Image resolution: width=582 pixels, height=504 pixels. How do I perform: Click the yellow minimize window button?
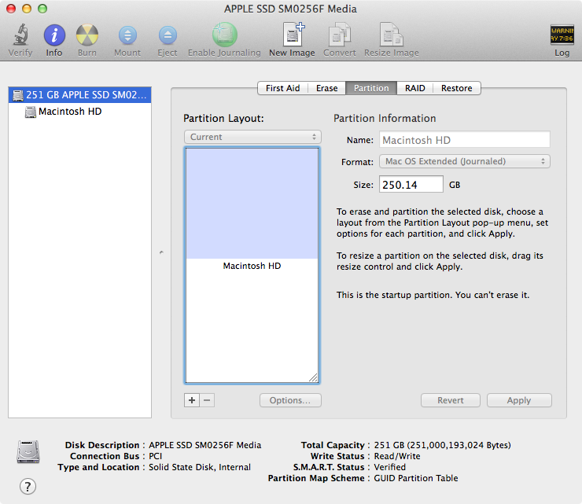[27, 9]
